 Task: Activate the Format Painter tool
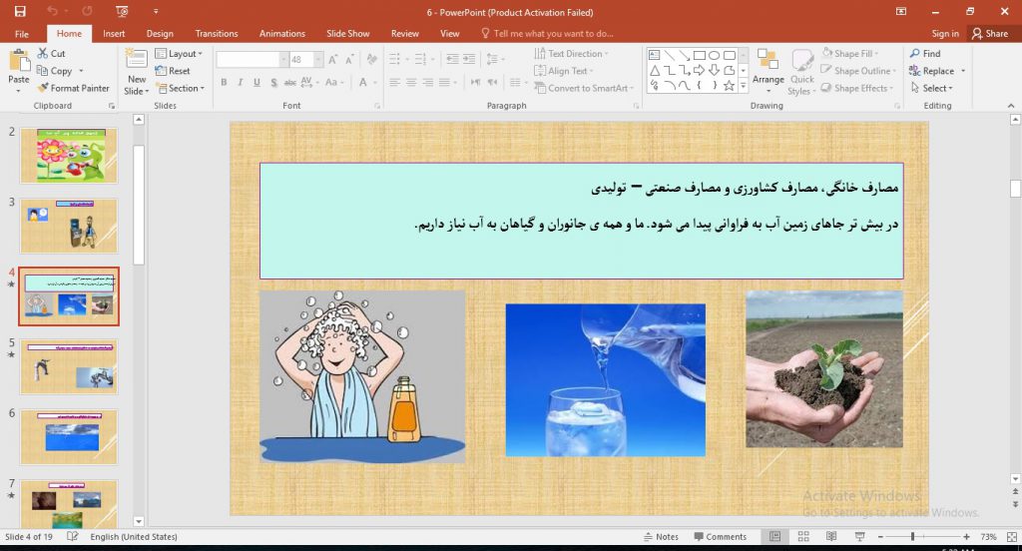tap(73, 88)
